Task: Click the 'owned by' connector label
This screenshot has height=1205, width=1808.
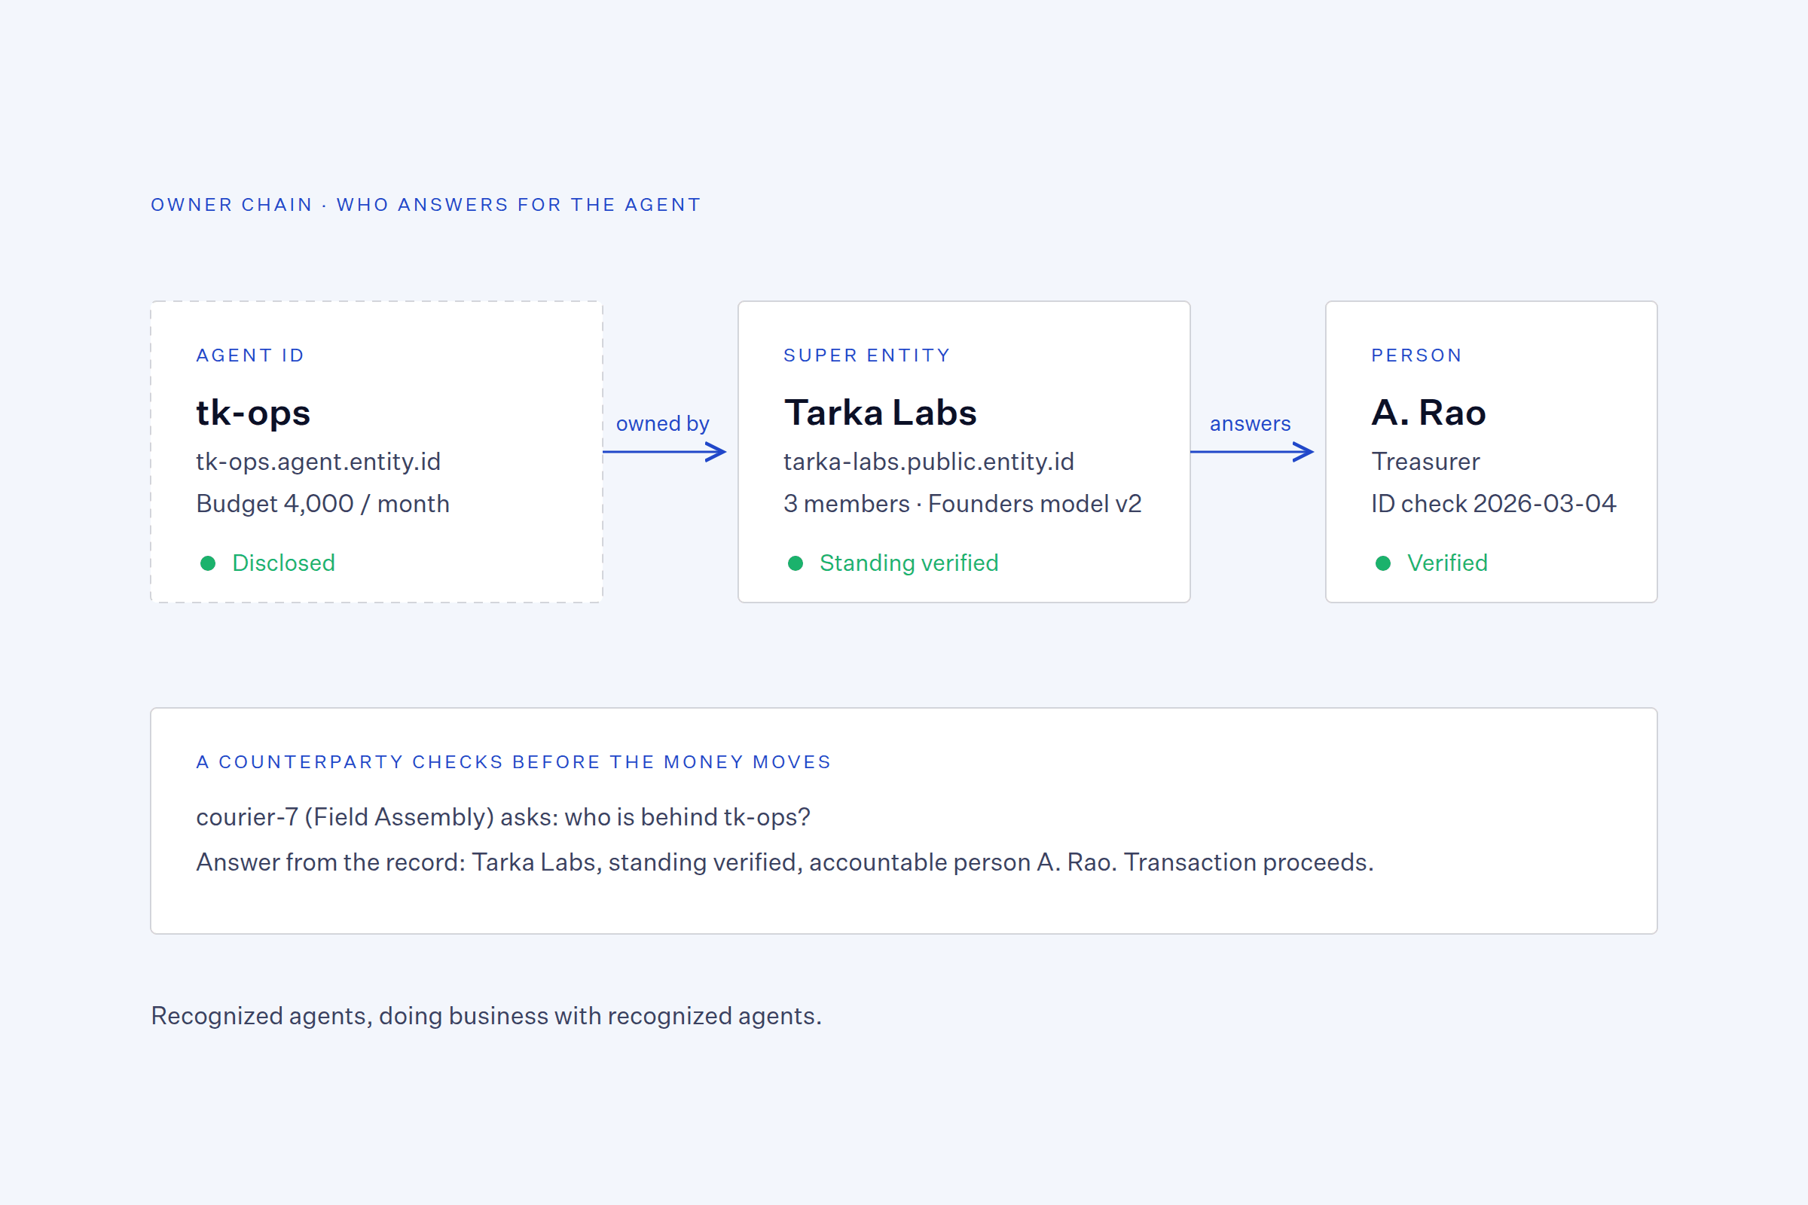Action: pos(663,424)
